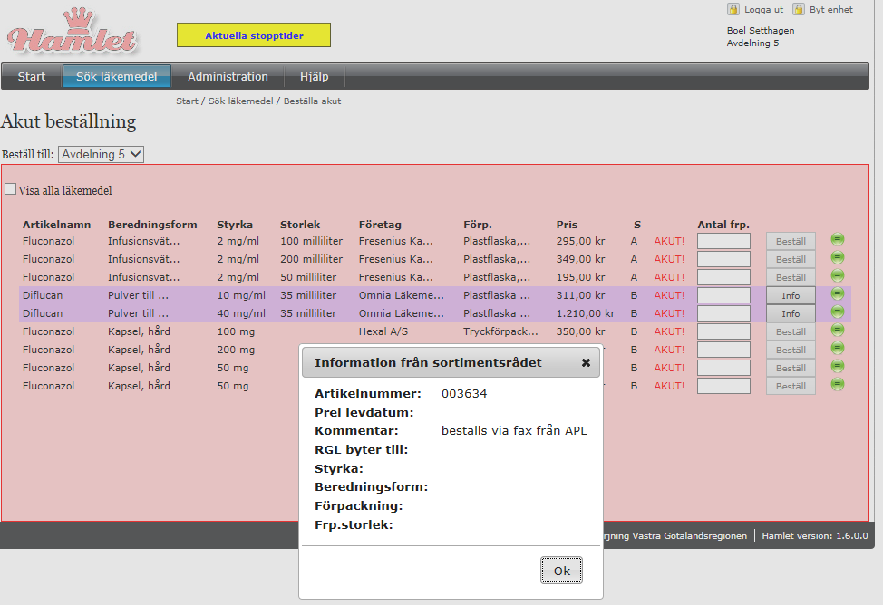Click the Storlek column header
Viewport: 883px width, 605px height.
coord(300,225)
